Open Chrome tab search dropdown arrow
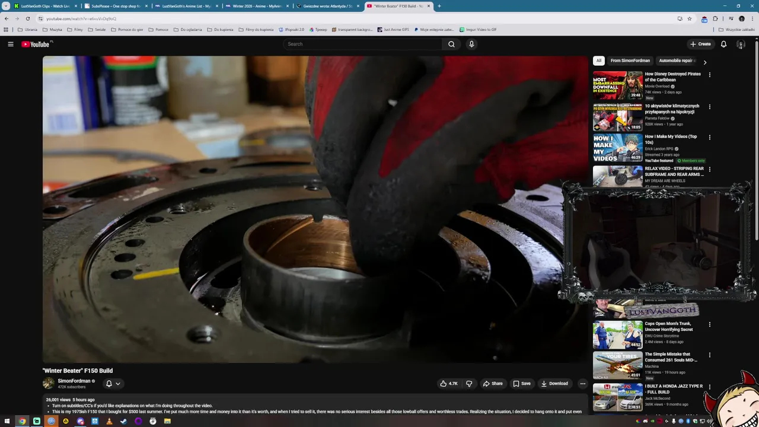The height and width of the screenshot is (427, 759). (x=6, y=6)
